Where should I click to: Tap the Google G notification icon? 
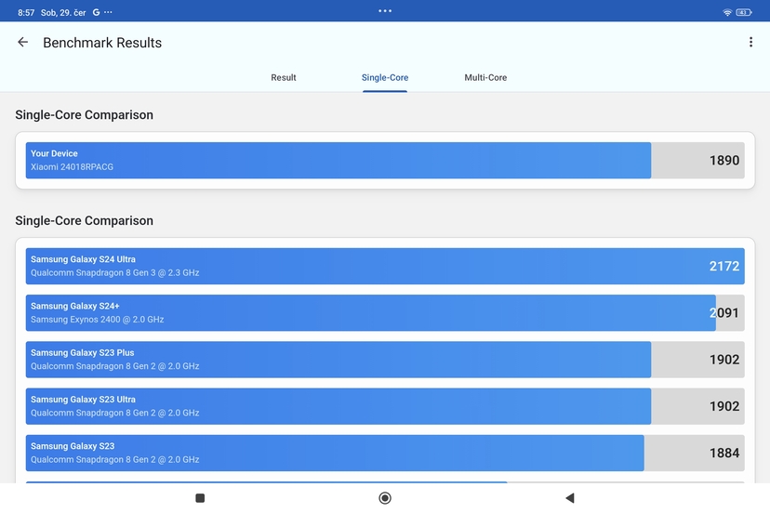(96, 12)
